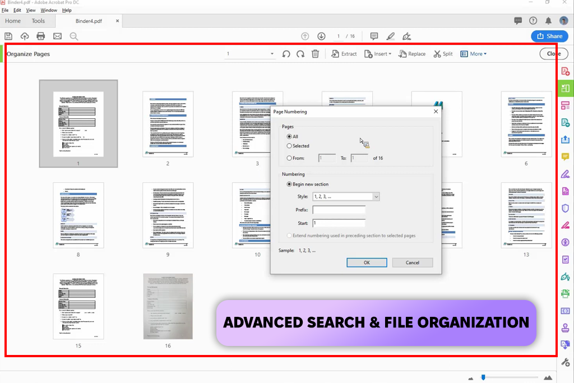Viewport: 574px width, 383px height.
Task: Select the All pages radio button
Action: 289,136
